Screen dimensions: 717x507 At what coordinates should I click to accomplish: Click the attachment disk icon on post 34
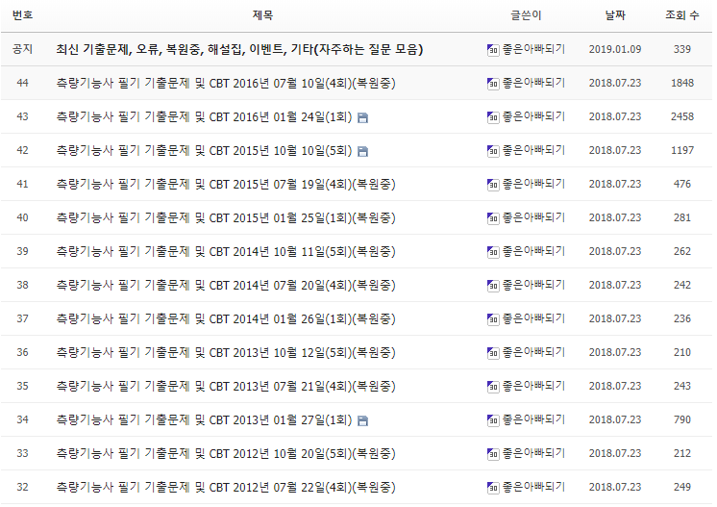coord(361,420)
